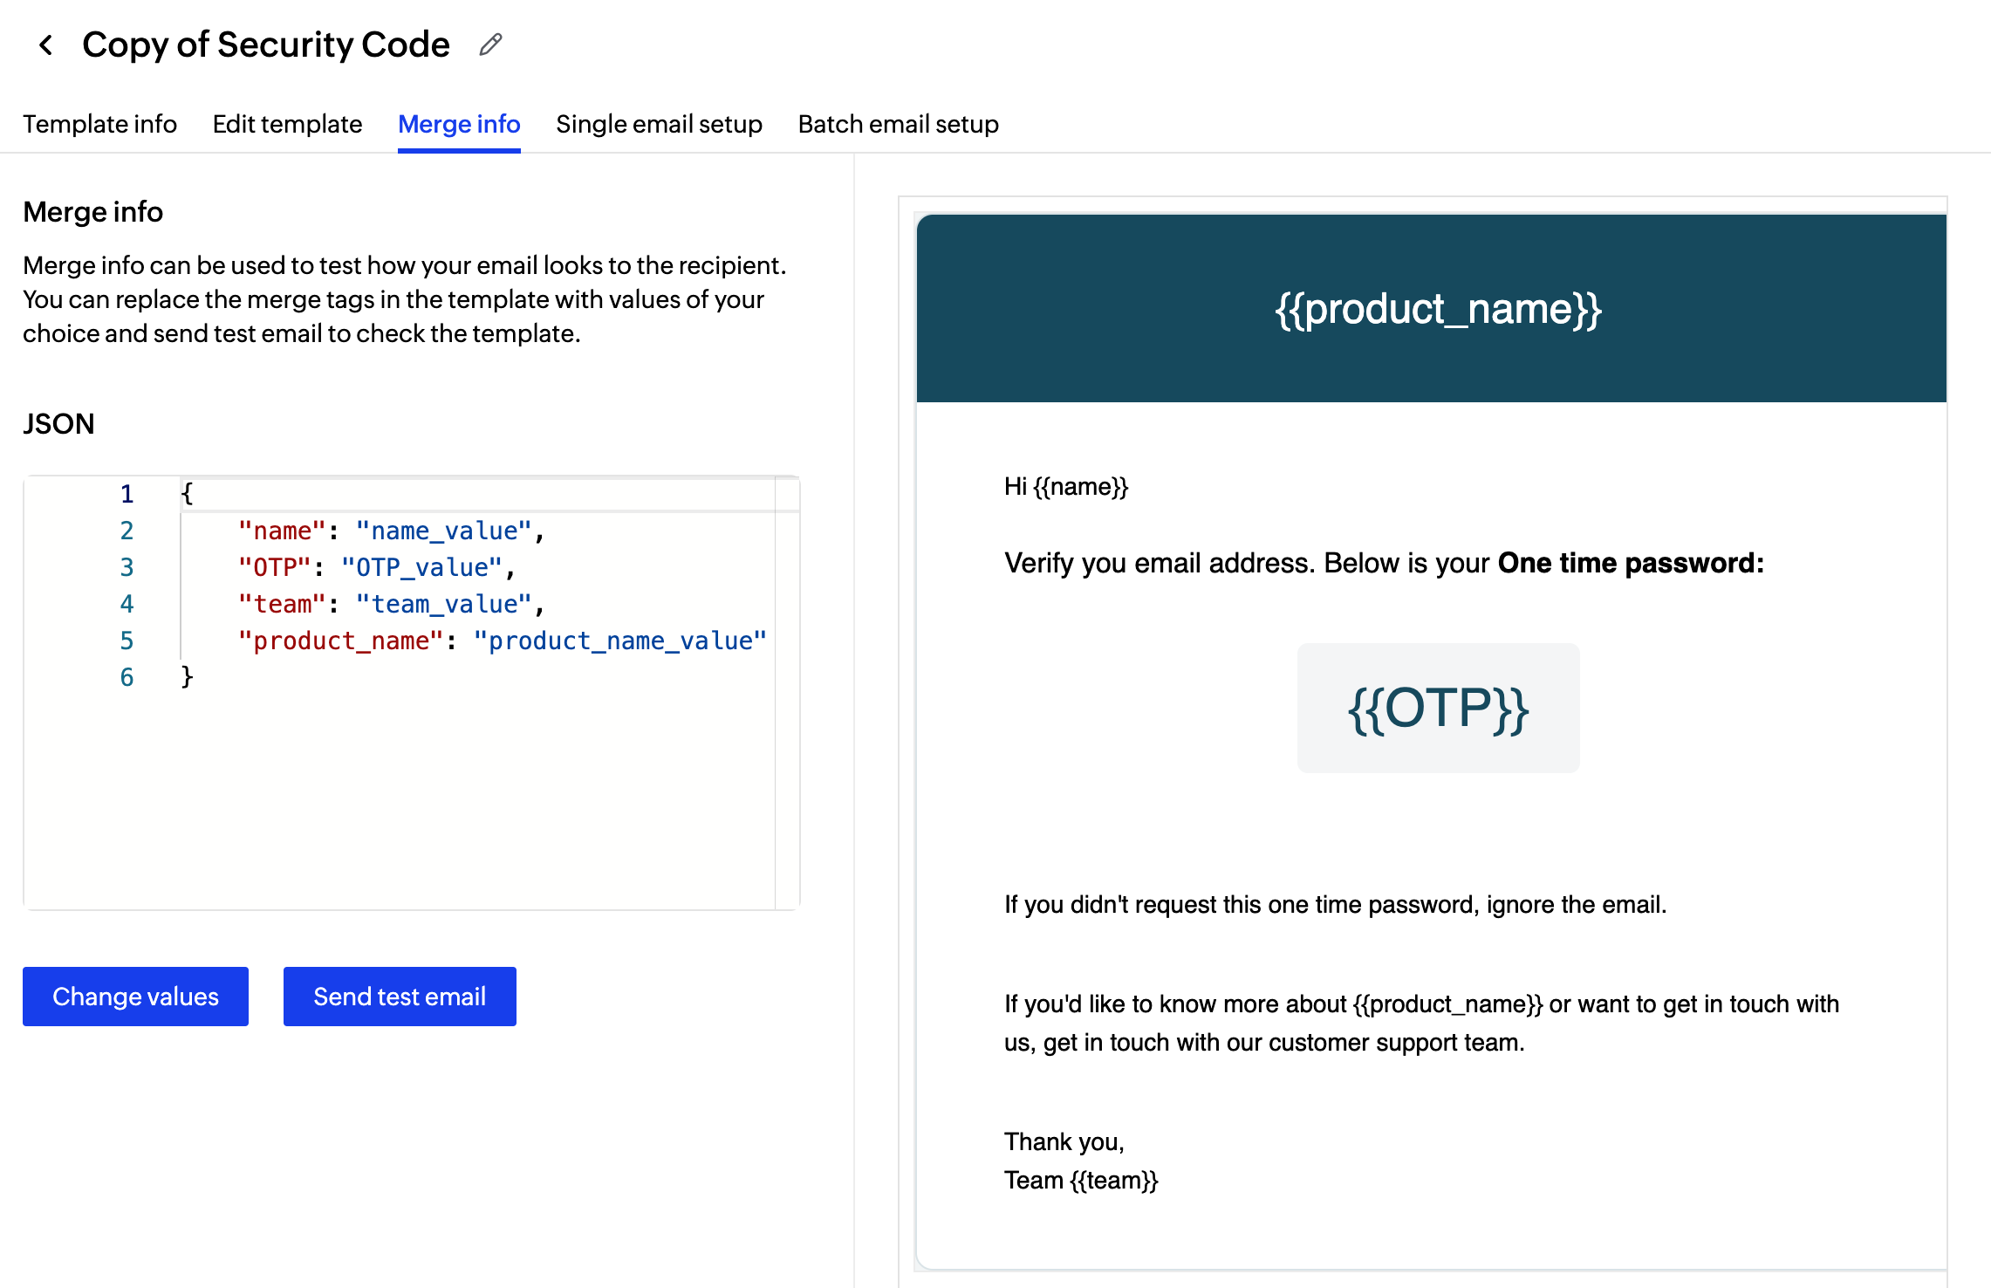Click the {{OTP}} box in preview
1991x1288 pixels.
[x=1438, y=708]
